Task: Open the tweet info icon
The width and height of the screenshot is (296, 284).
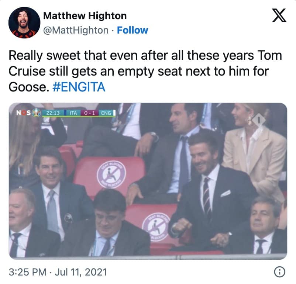Action: coord(280,272)
